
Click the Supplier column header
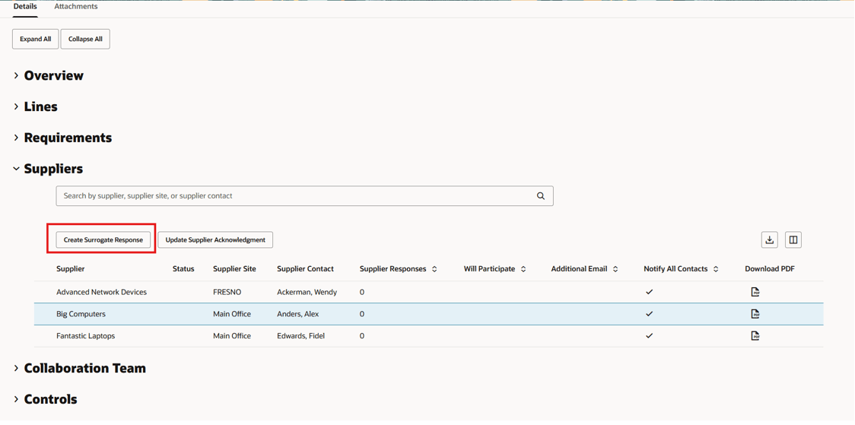point(70,269)
